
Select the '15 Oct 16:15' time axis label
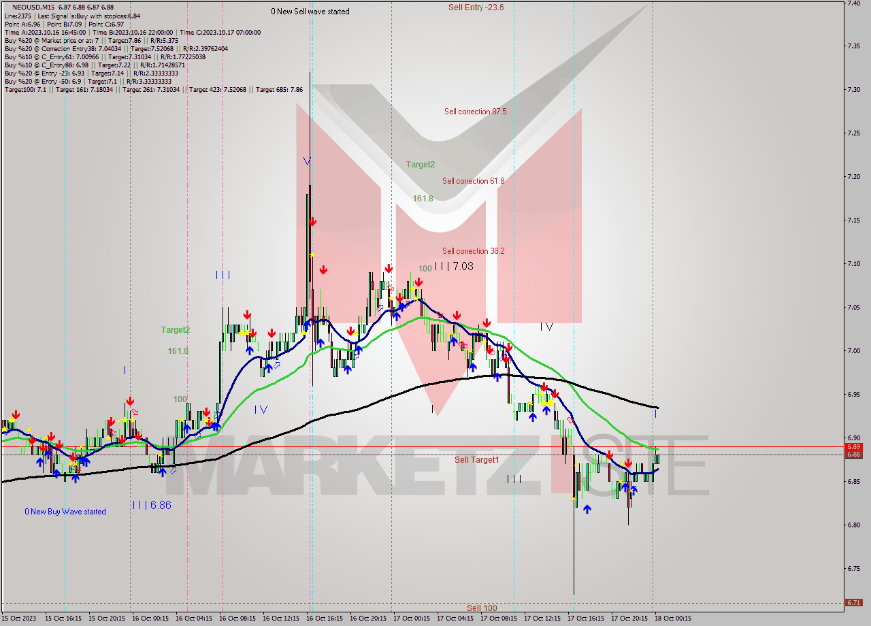(x=63, y=619)
